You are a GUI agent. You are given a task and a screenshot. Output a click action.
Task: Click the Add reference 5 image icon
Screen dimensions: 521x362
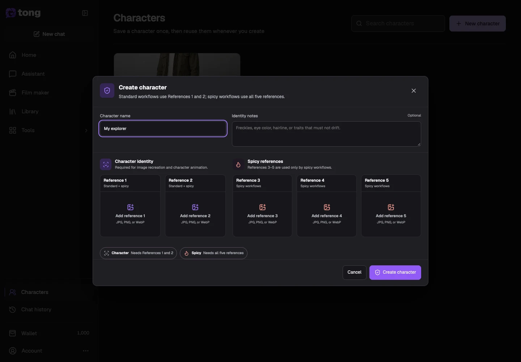[391, 207]
